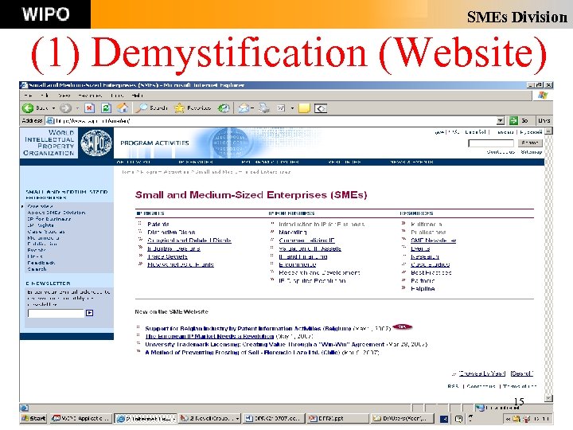Click the scrollbar down arrow
Image resolution: width=573 pixels, height=430 pixels.
(549, 398)
